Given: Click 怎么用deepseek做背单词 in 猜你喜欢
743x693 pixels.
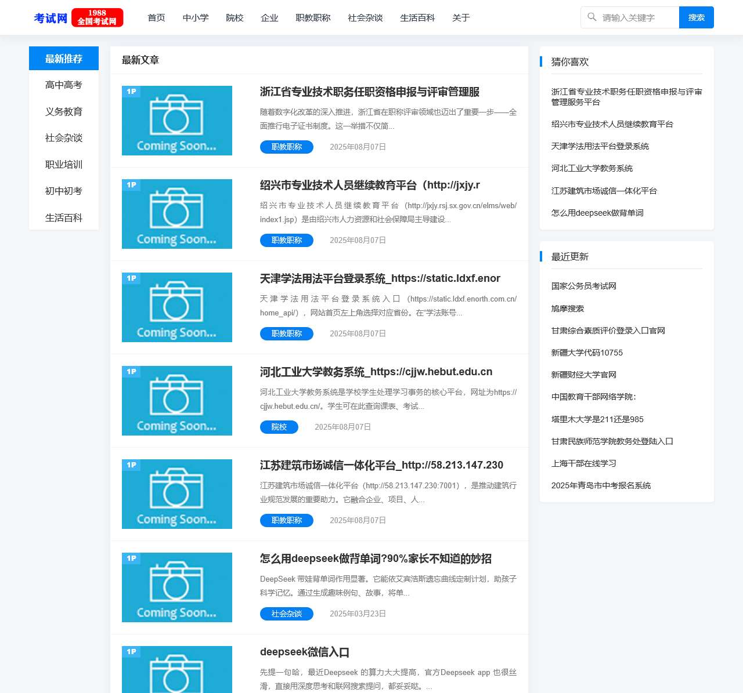Looking at the screenshot, I should (x=597, y=213).
